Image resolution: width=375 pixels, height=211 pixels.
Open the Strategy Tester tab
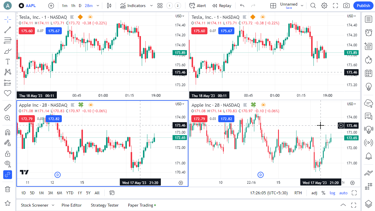coord(105,205)
